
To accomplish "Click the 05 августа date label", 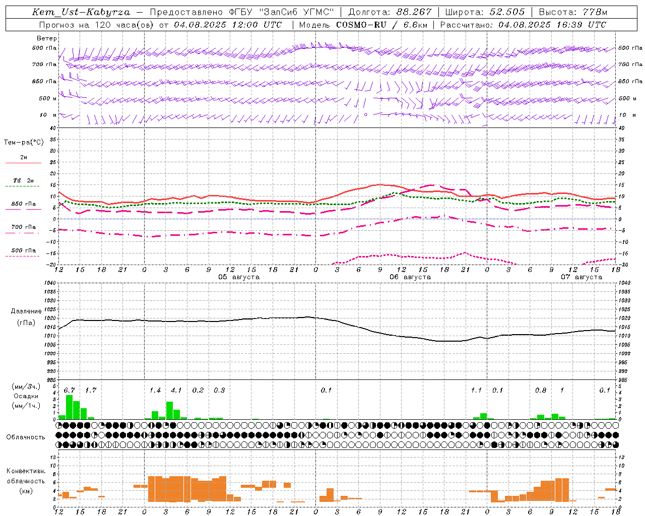I will tap(239, 277).
